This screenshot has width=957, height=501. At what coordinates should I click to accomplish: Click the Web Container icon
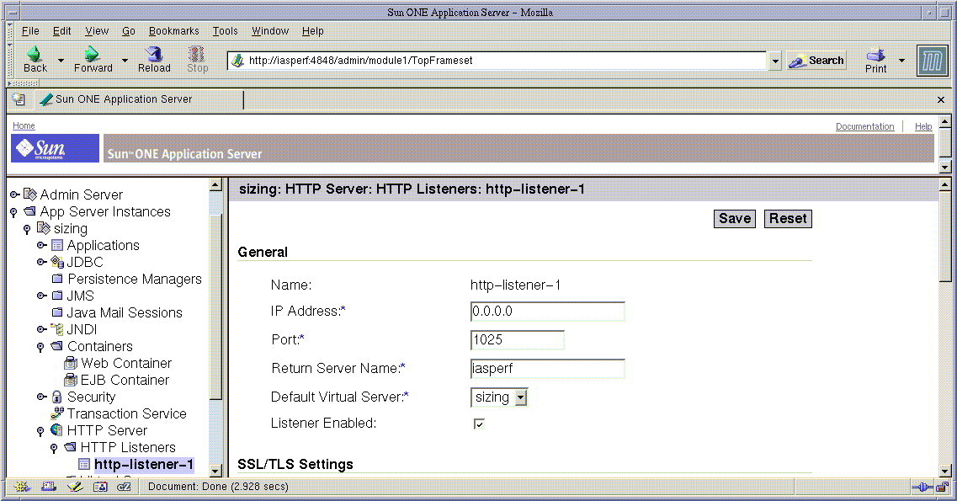[71, 363]
